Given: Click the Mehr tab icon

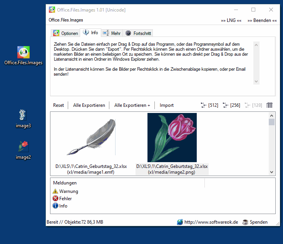Looking at the screenshot, I should [x=106, y=33].
